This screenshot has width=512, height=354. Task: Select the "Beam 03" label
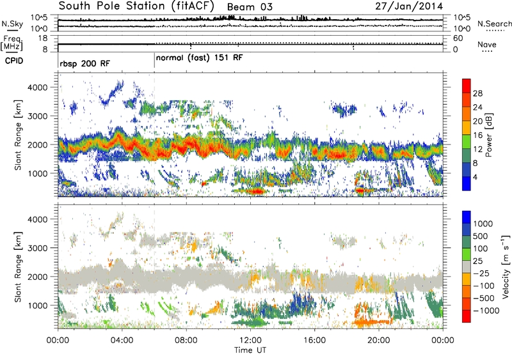pos(250,7)
